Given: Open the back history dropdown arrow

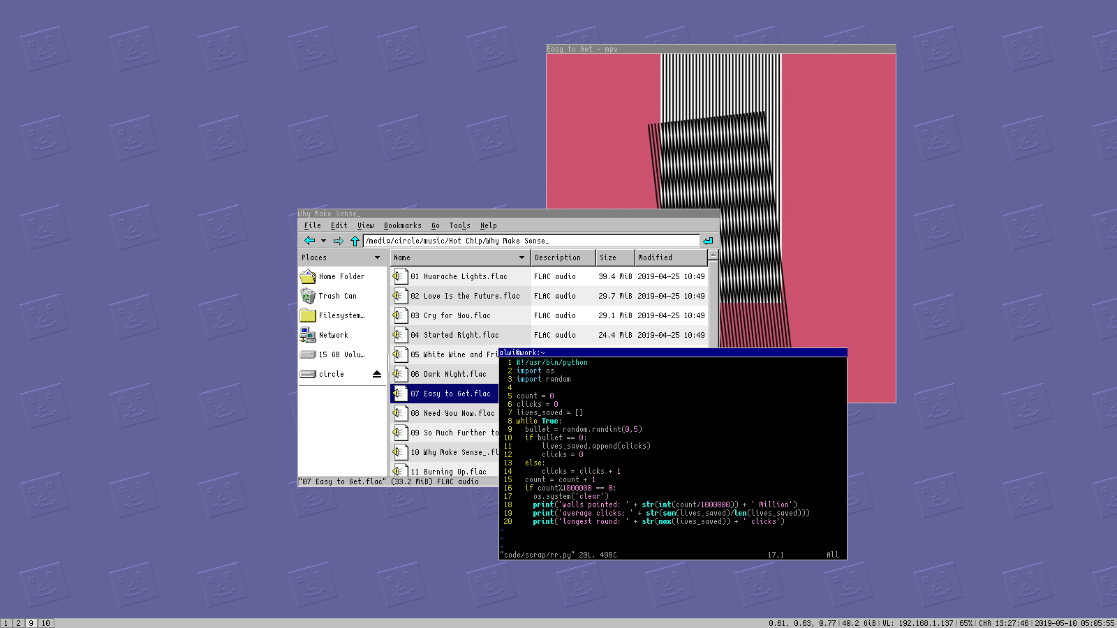Looking at the screenshot, I should point(323,241).
